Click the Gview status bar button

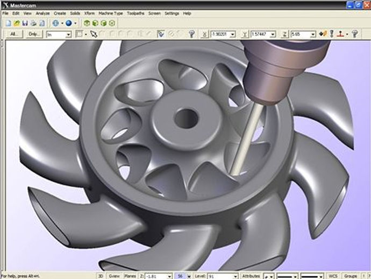click(114, 276)
